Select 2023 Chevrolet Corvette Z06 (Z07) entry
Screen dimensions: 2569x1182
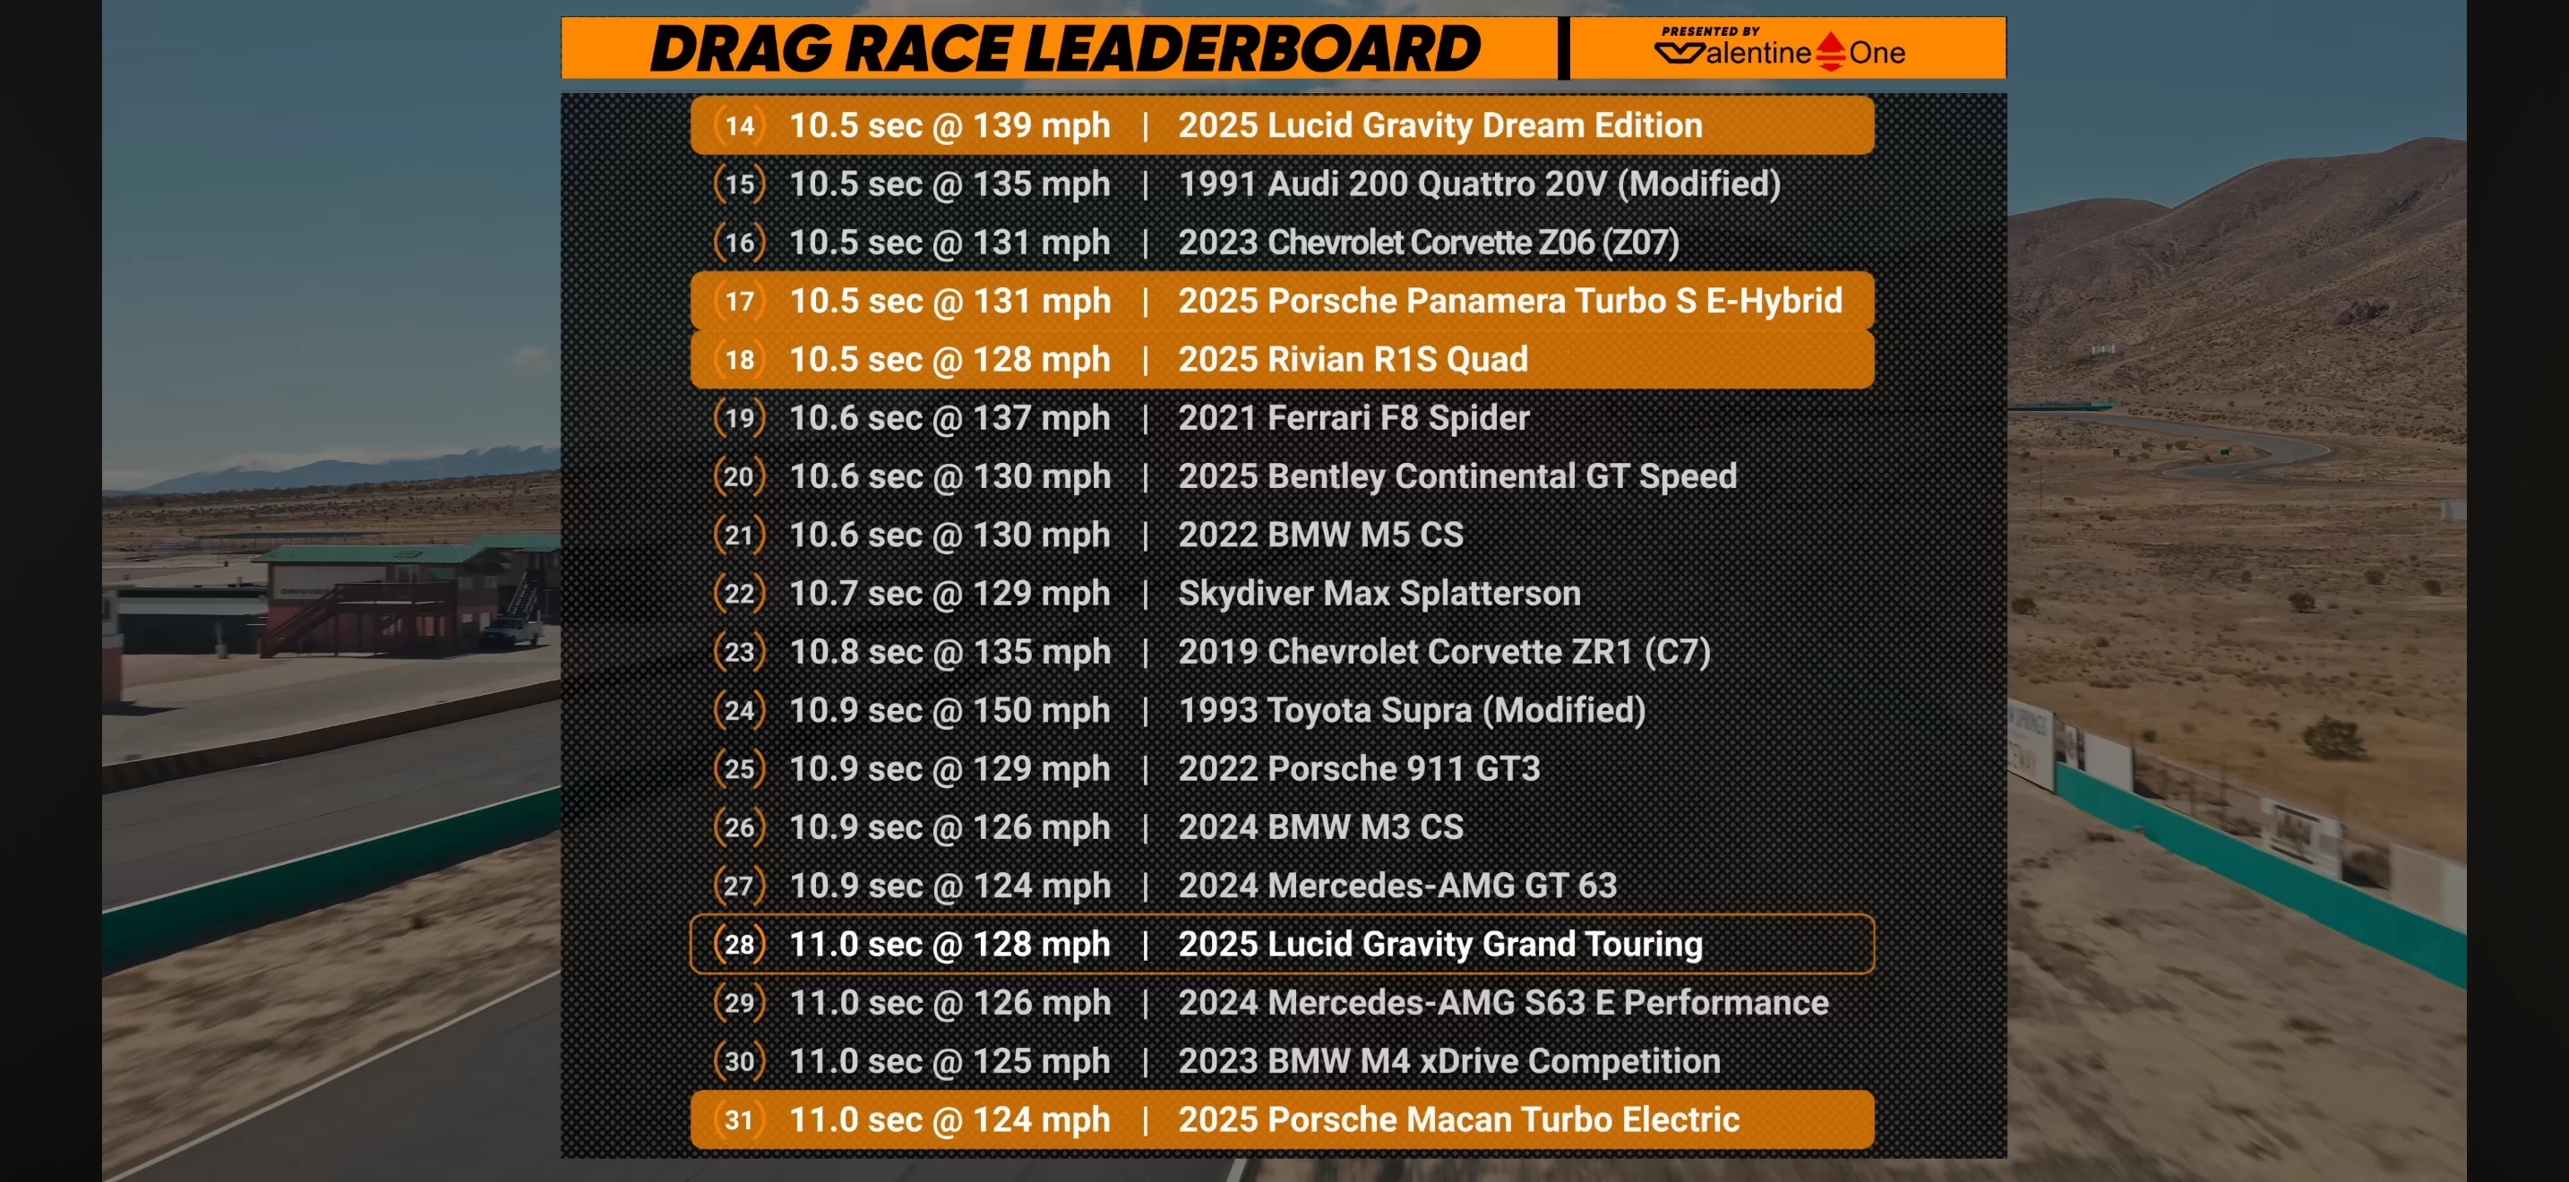pyautogui.click(x=1283, y=242)
